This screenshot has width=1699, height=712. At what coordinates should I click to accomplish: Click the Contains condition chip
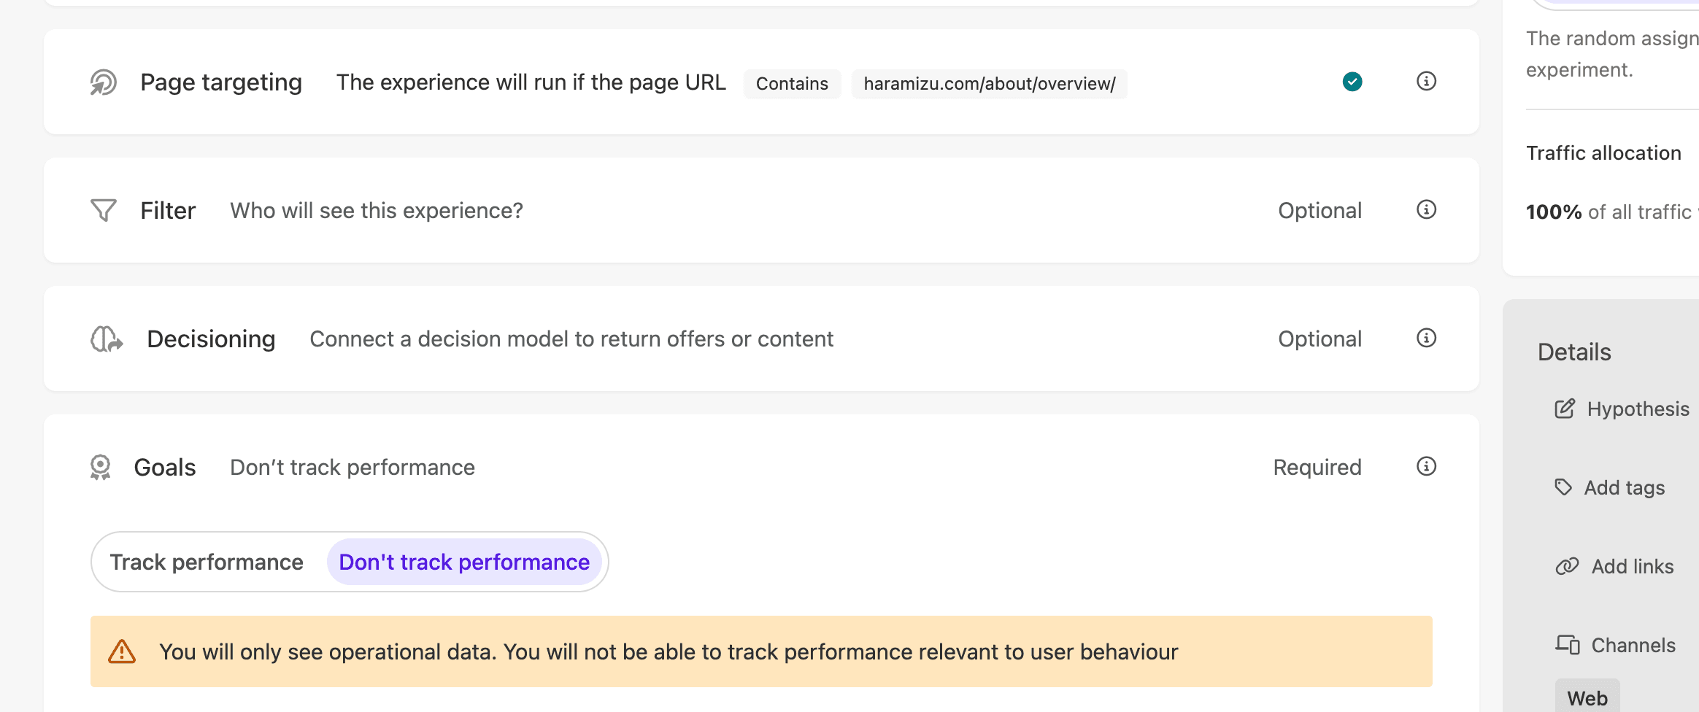[792, 84]
